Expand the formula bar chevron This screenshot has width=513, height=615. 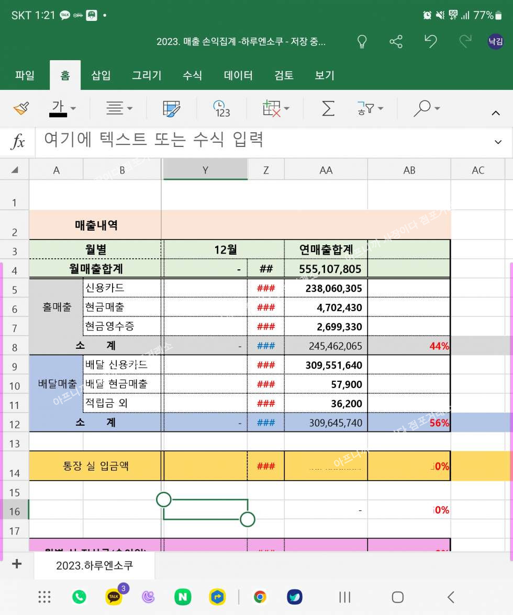[498, 142]
